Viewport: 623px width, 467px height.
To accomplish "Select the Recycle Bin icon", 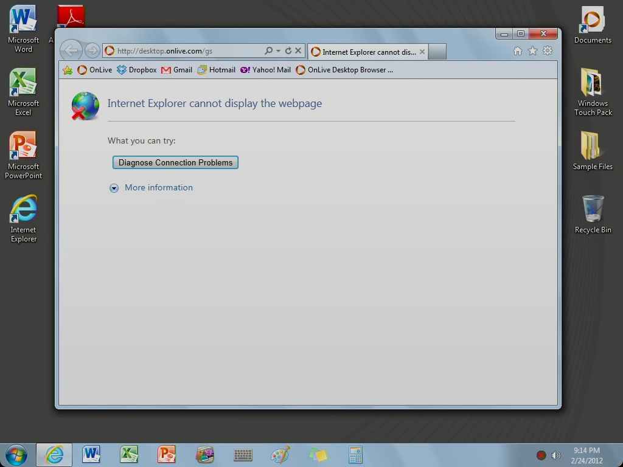I will coord(593,214).
